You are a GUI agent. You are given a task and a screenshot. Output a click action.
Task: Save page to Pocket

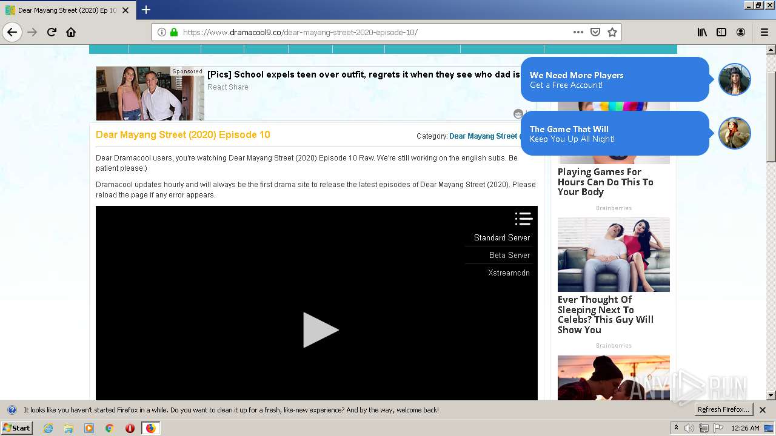(x=595, y=32)
